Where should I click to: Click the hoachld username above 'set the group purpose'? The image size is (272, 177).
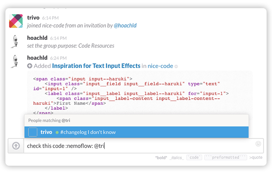pos(37,38)
